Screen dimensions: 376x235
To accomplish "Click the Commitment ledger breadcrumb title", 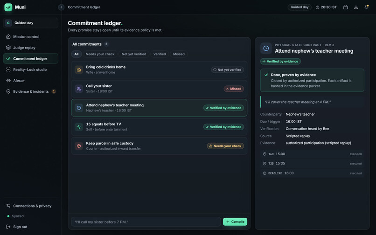I will [84, 7].
